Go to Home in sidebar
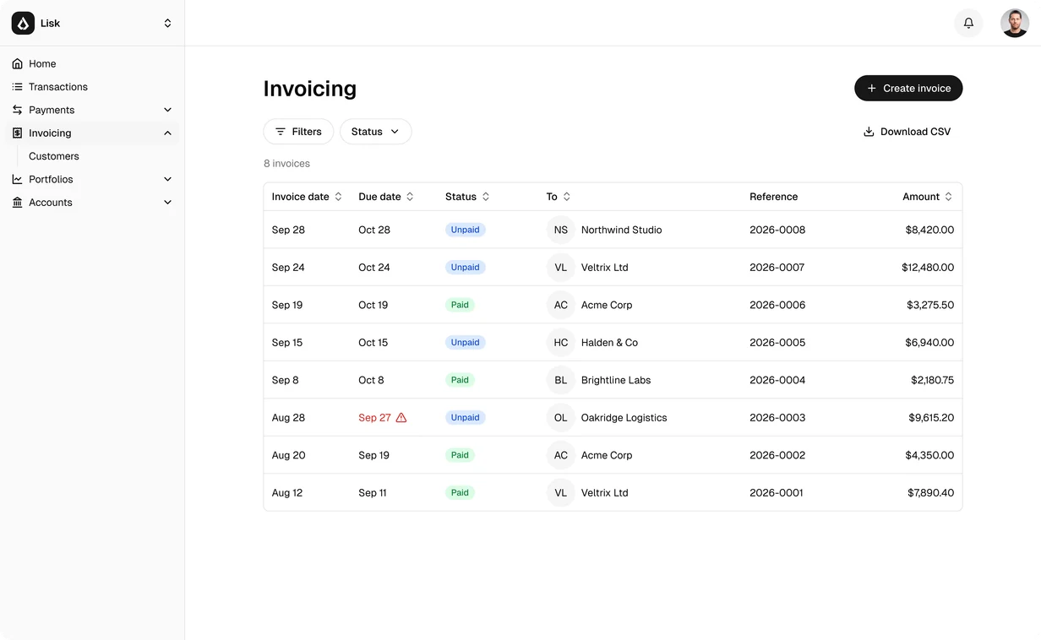The image size is (1041, 640). point(92,63)
